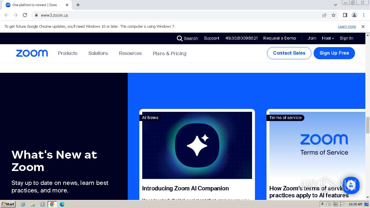The height and width of the screenshot is (208, 370).
Task: Click the Learn more link
Action: pos(347,27)
